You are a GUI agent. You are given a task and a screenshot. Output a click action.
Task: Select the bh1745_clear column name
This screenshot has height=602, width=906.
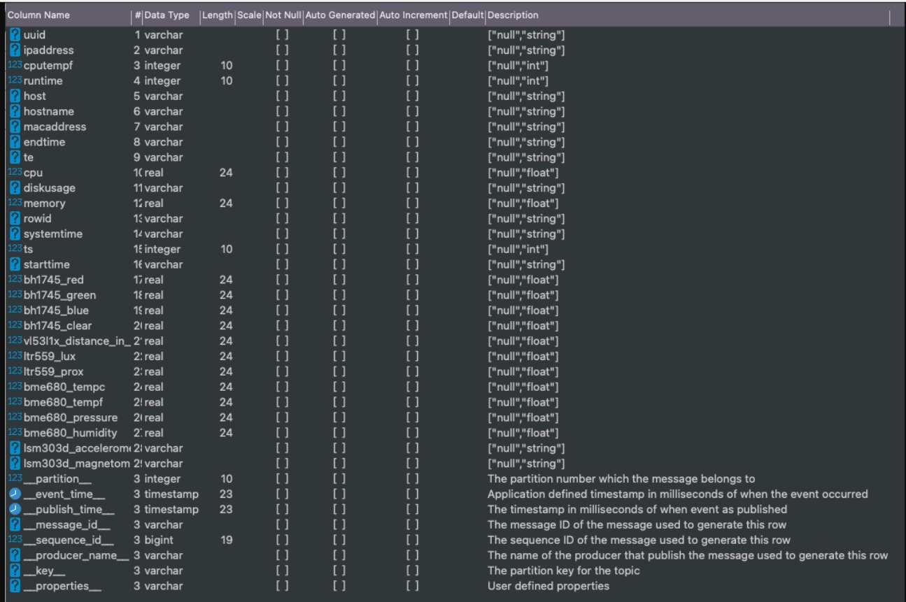(57, 326)
